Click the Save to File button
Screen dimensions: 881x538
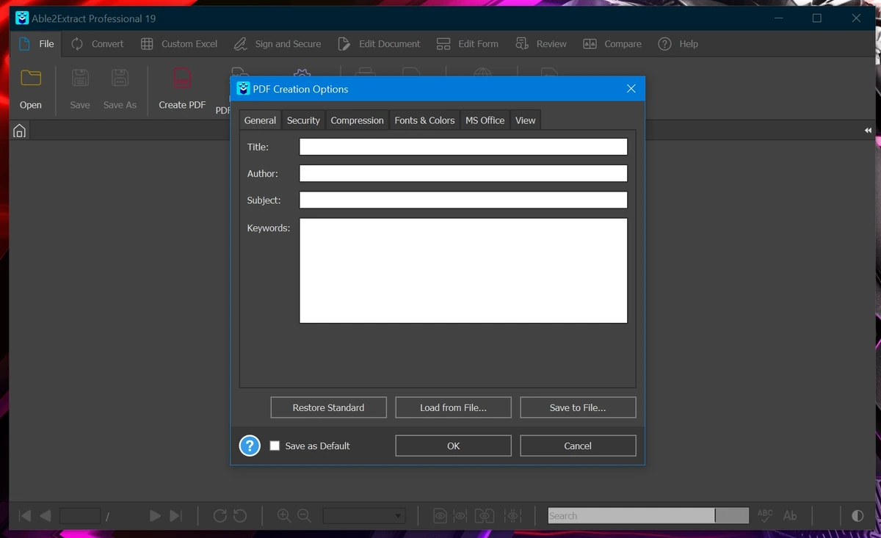pos(578,407)
